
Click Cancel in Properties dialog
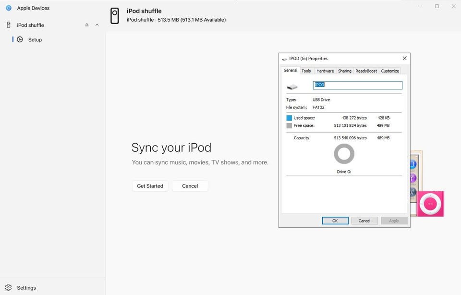point(364,221)
